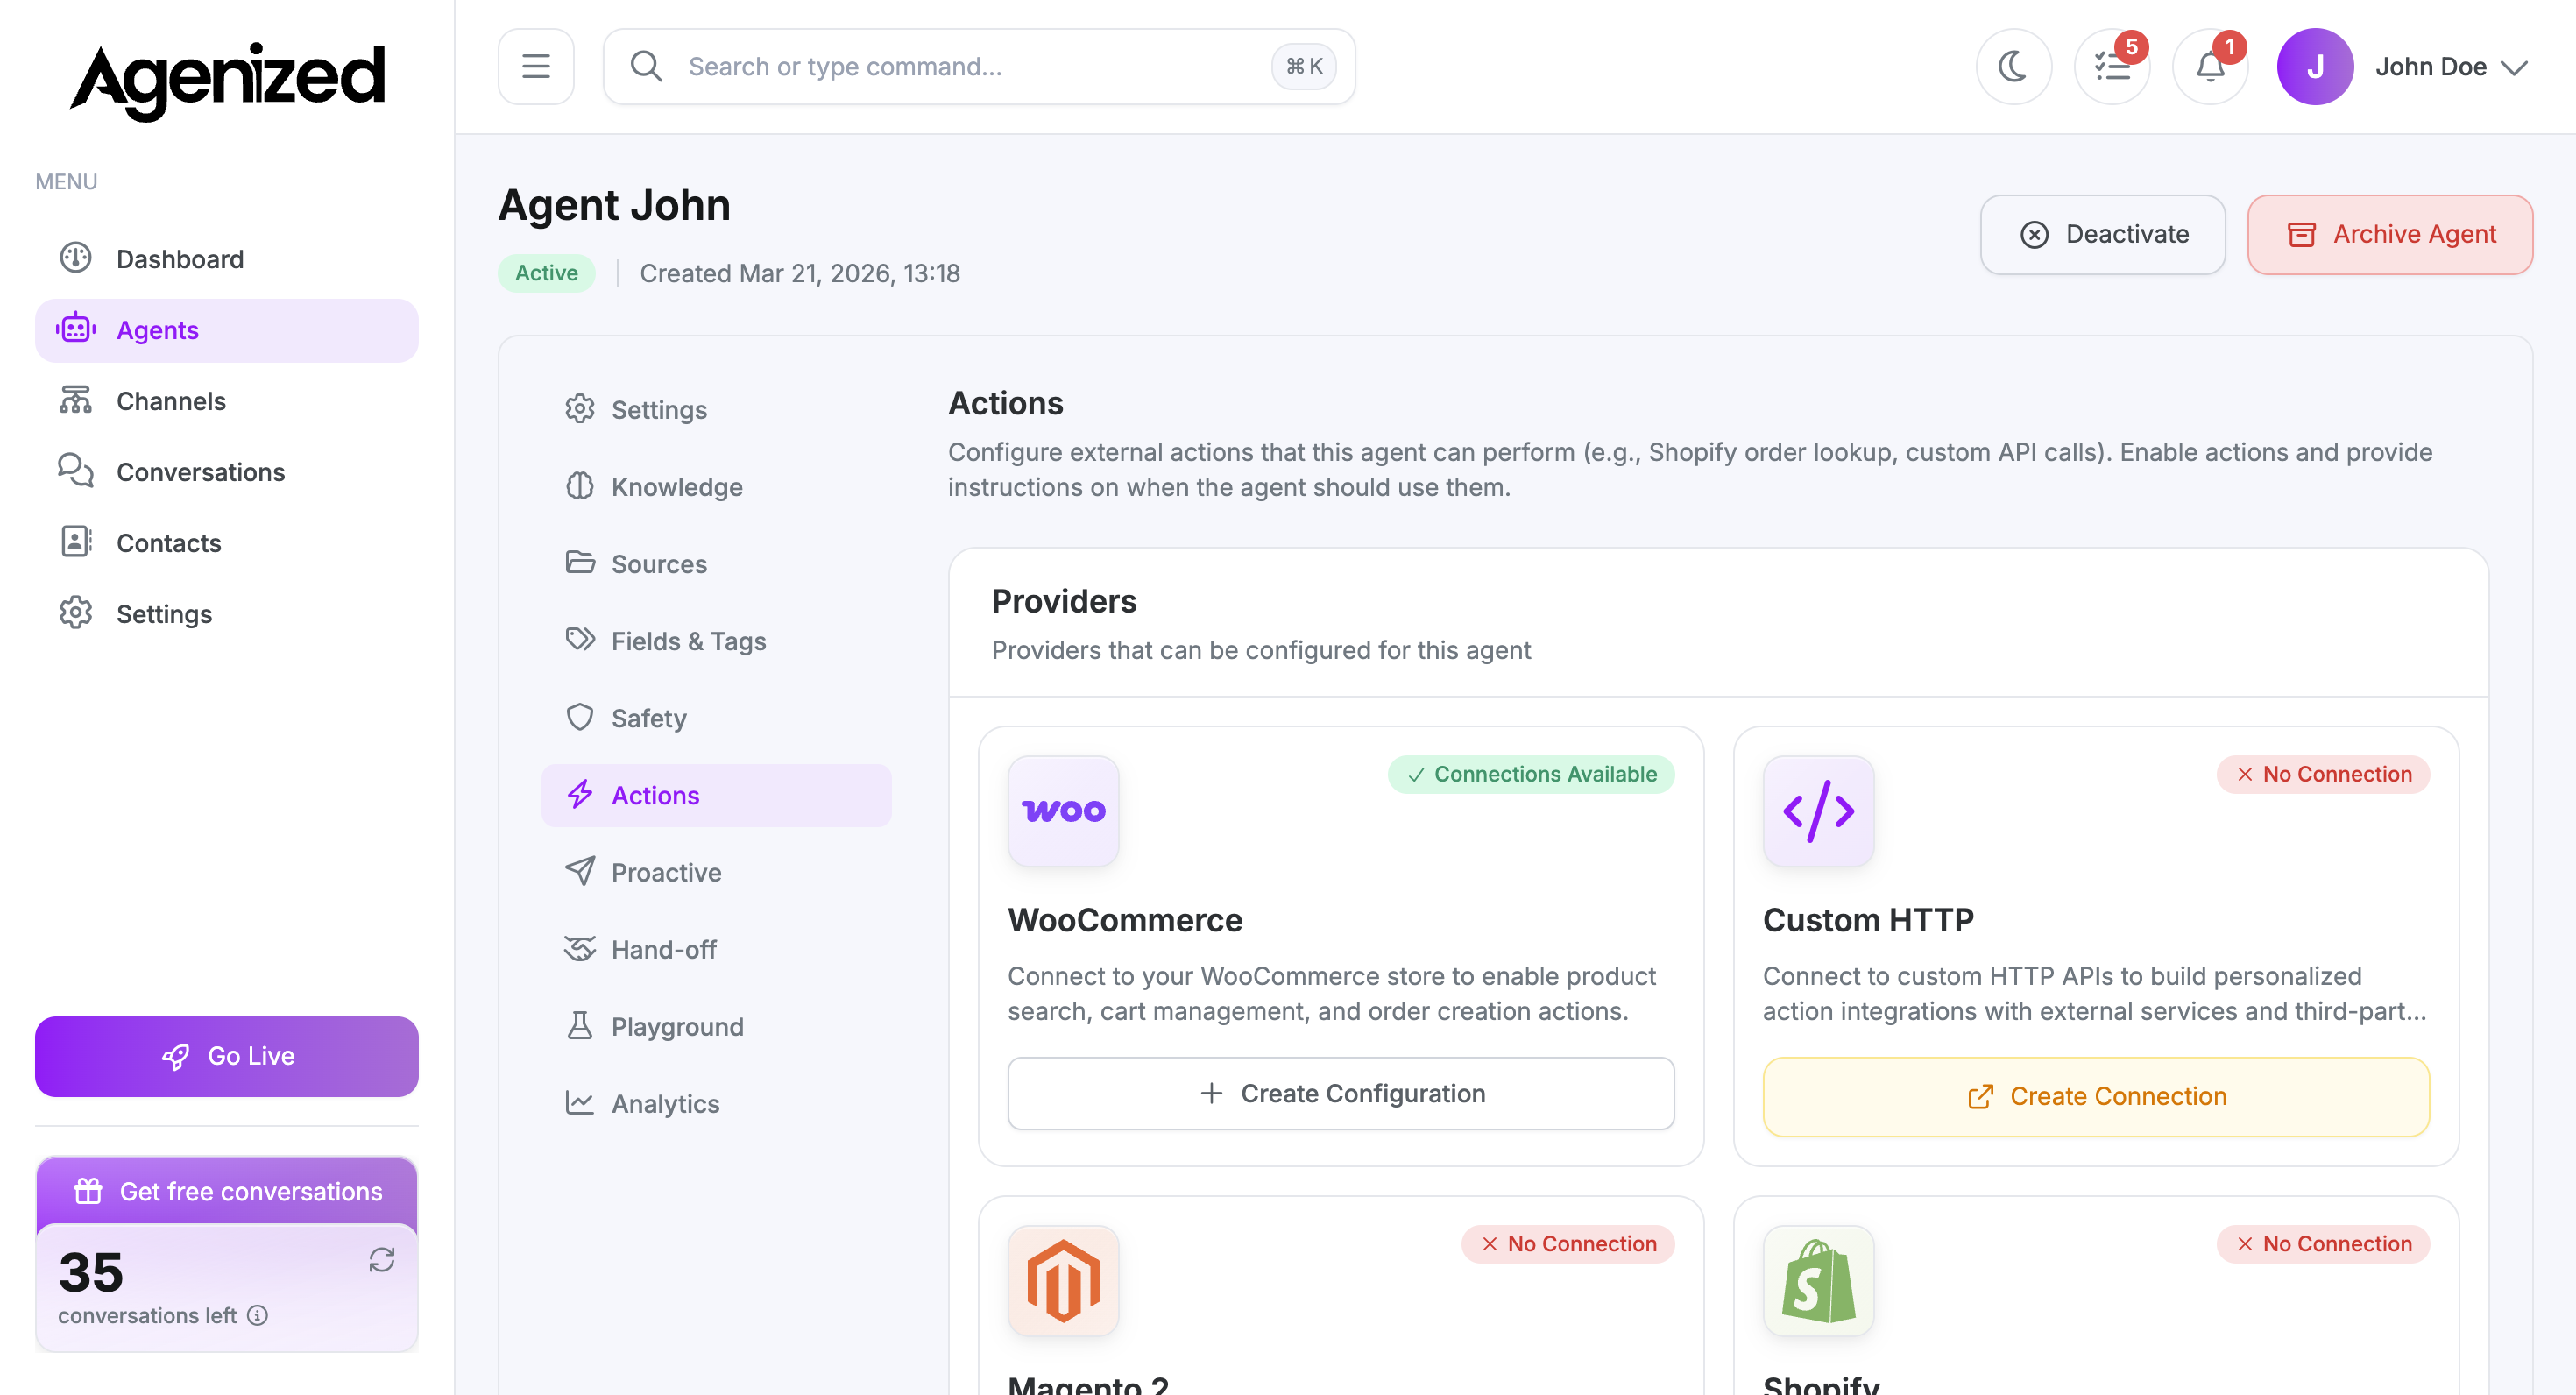Switch to dark mode with moon icon
This screenshot has height=1395, width=2576.
click(2013, 66)
